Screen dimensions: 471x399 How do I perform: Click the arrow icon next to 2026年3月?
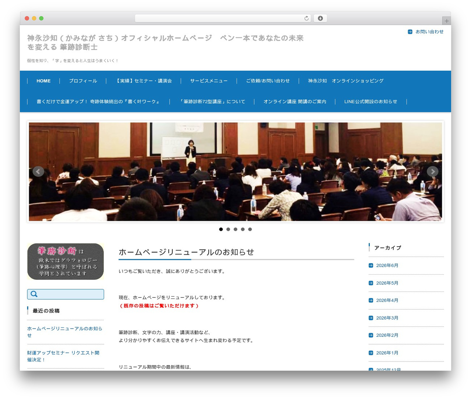click(x=371, y=318)
